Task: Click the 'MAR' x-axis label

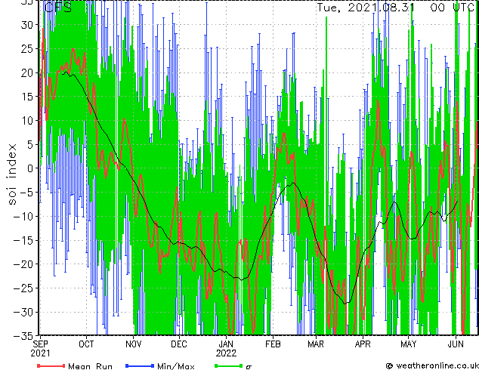Action: tap(316, 344)
